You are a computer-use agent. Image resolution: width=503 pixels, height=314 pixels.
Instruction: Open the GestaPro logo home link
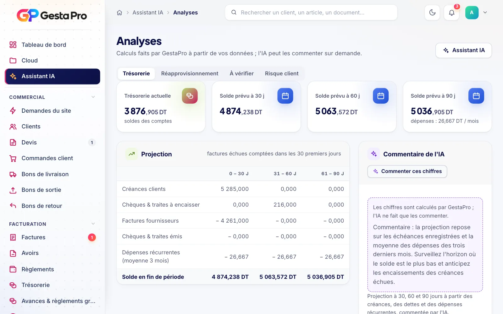pyautogui.click(x=52, y=15)
